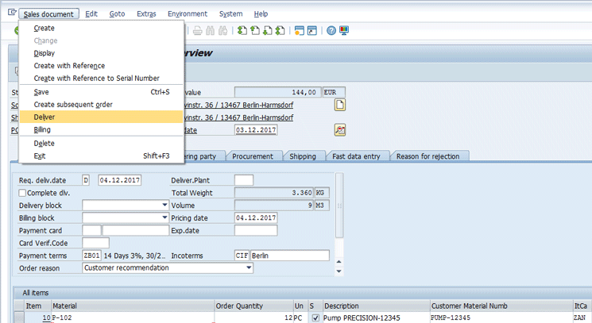Click the Create New Session icon
Screen dimensions: 592x323
click(x=299, y=30)
